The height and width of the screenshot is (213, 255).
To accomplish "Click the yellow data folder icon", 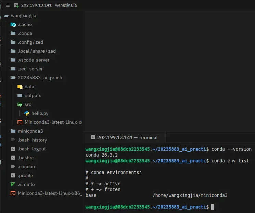I will pyautogui.click(x=20, y=87).
